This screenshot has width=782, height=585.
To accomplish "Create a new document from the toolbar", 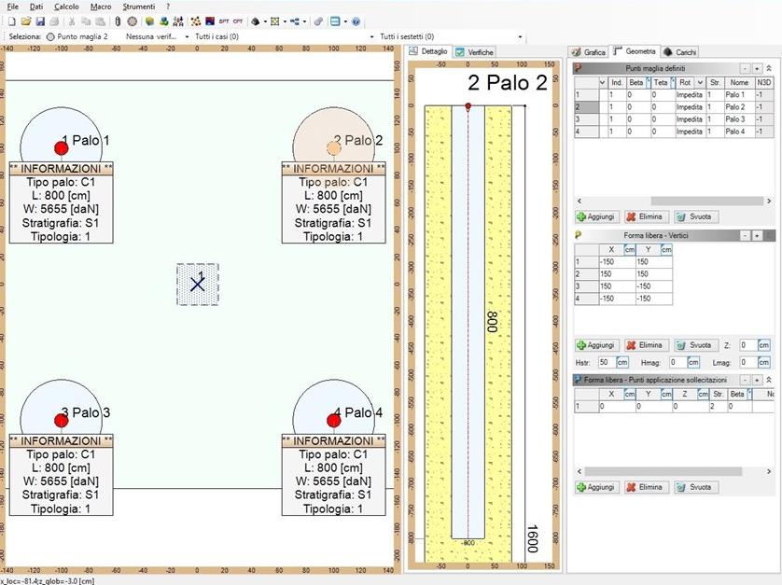I will (12, 20).
